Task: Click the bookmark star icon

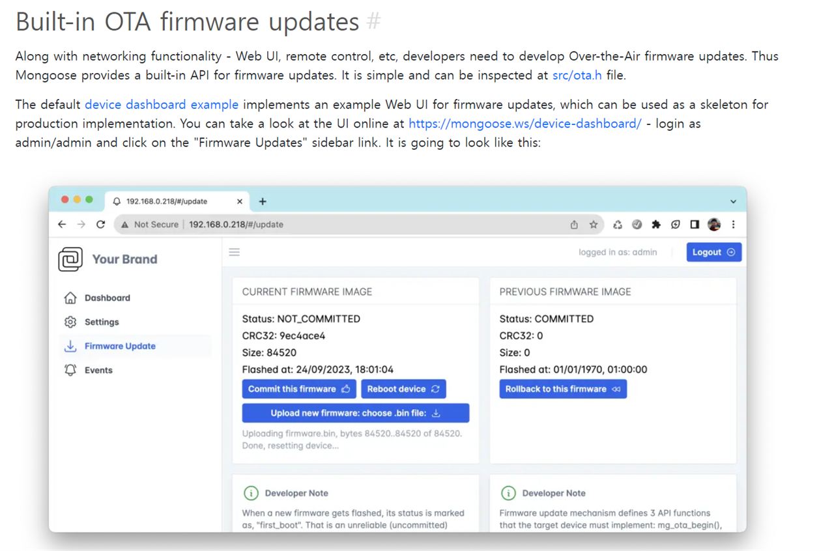Action: [x=594, y=224]
